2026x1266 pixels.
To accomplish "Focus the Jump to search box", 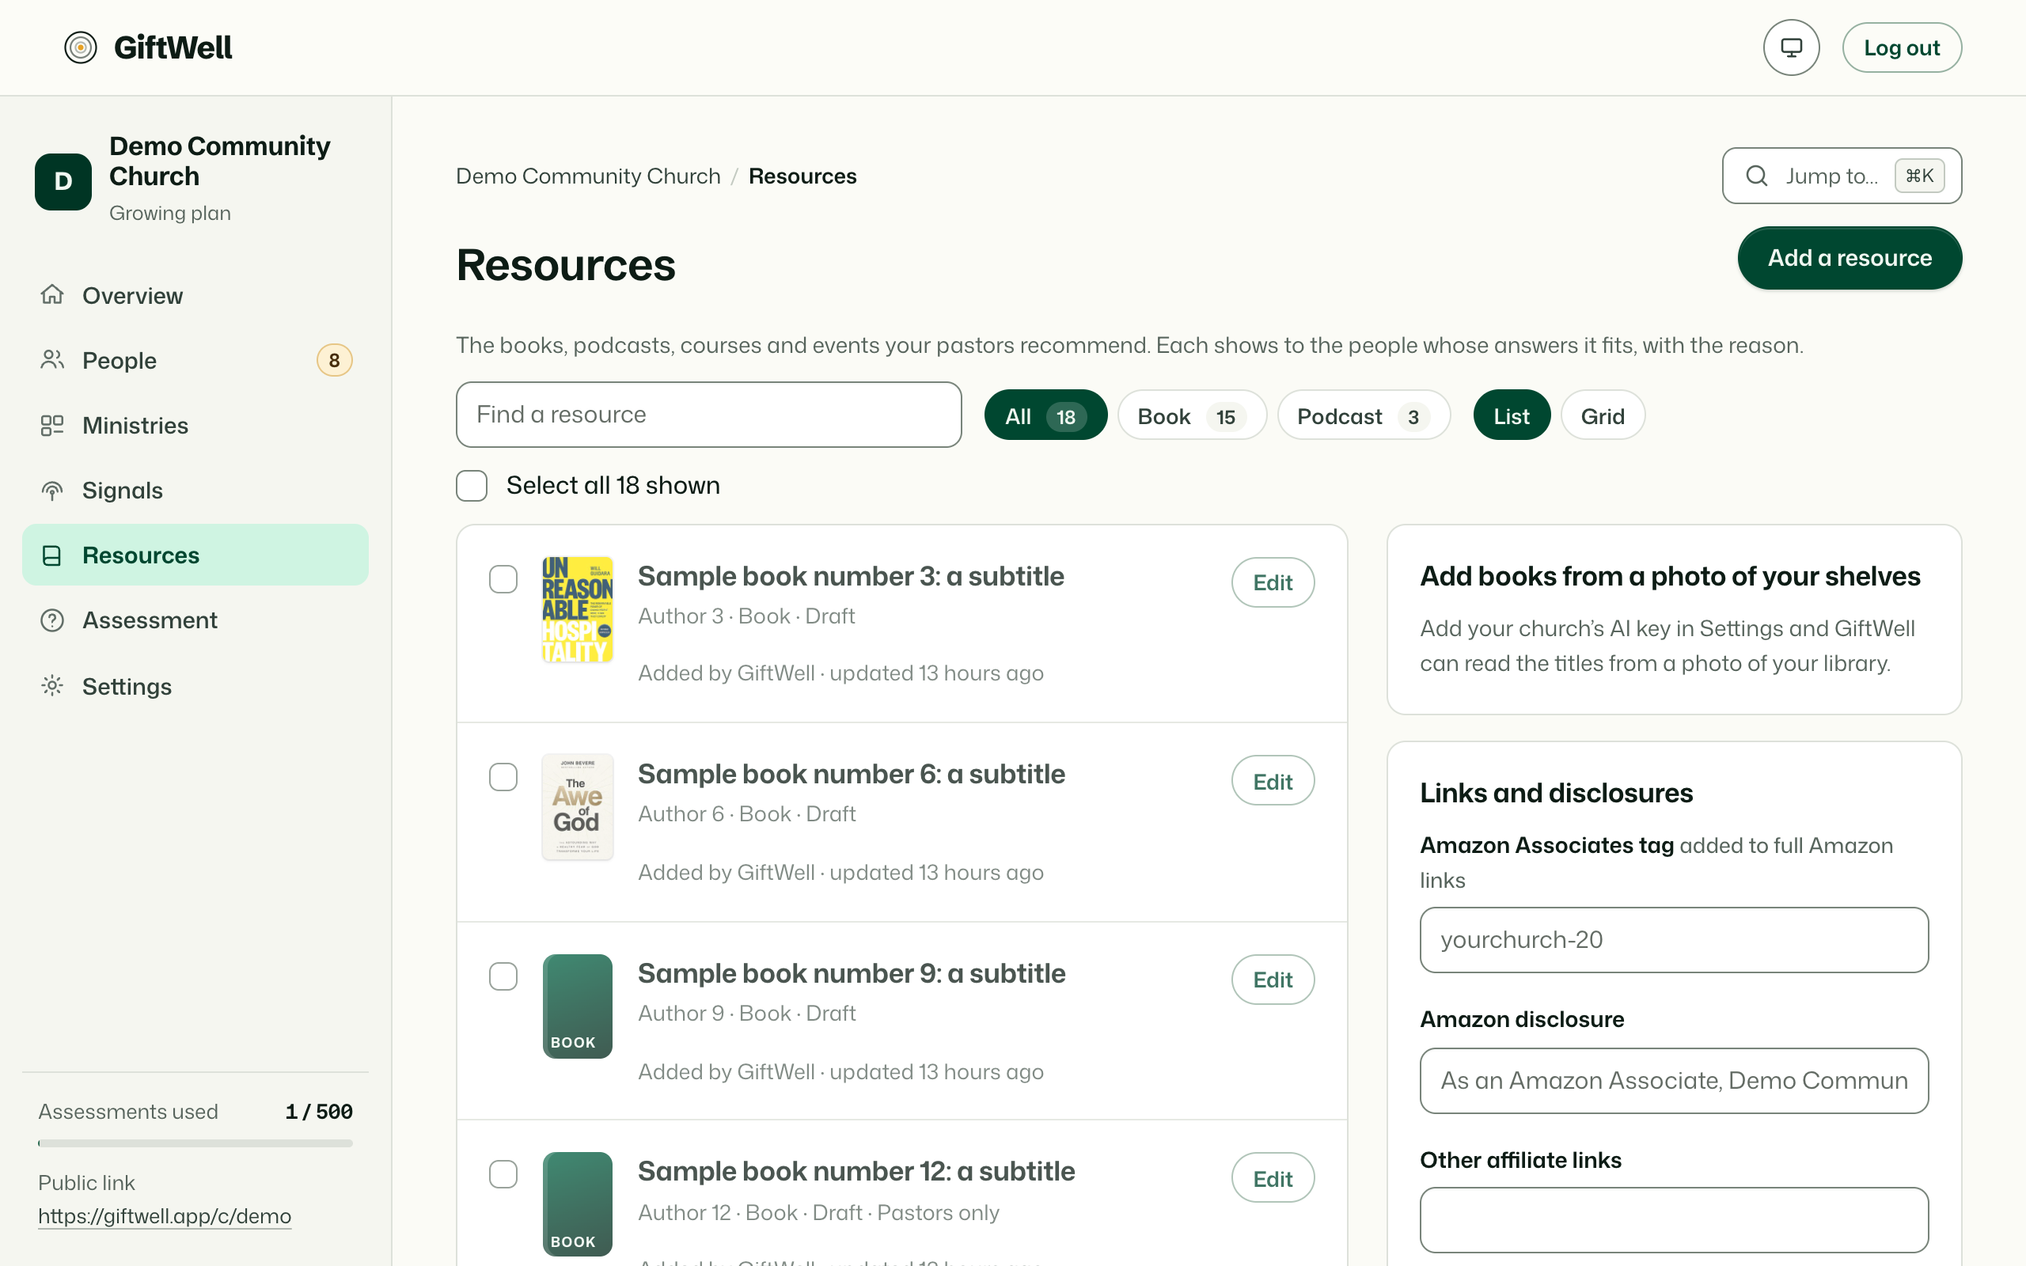I will click(1841, 176).
